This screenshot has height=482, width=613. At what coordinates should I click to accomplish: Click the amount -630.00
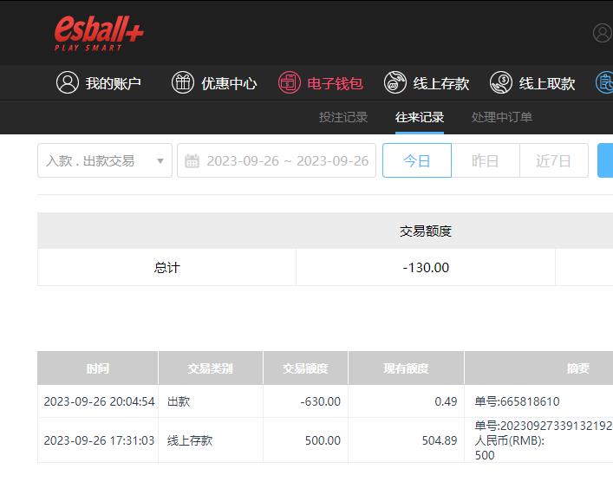(x=321, y=401)
